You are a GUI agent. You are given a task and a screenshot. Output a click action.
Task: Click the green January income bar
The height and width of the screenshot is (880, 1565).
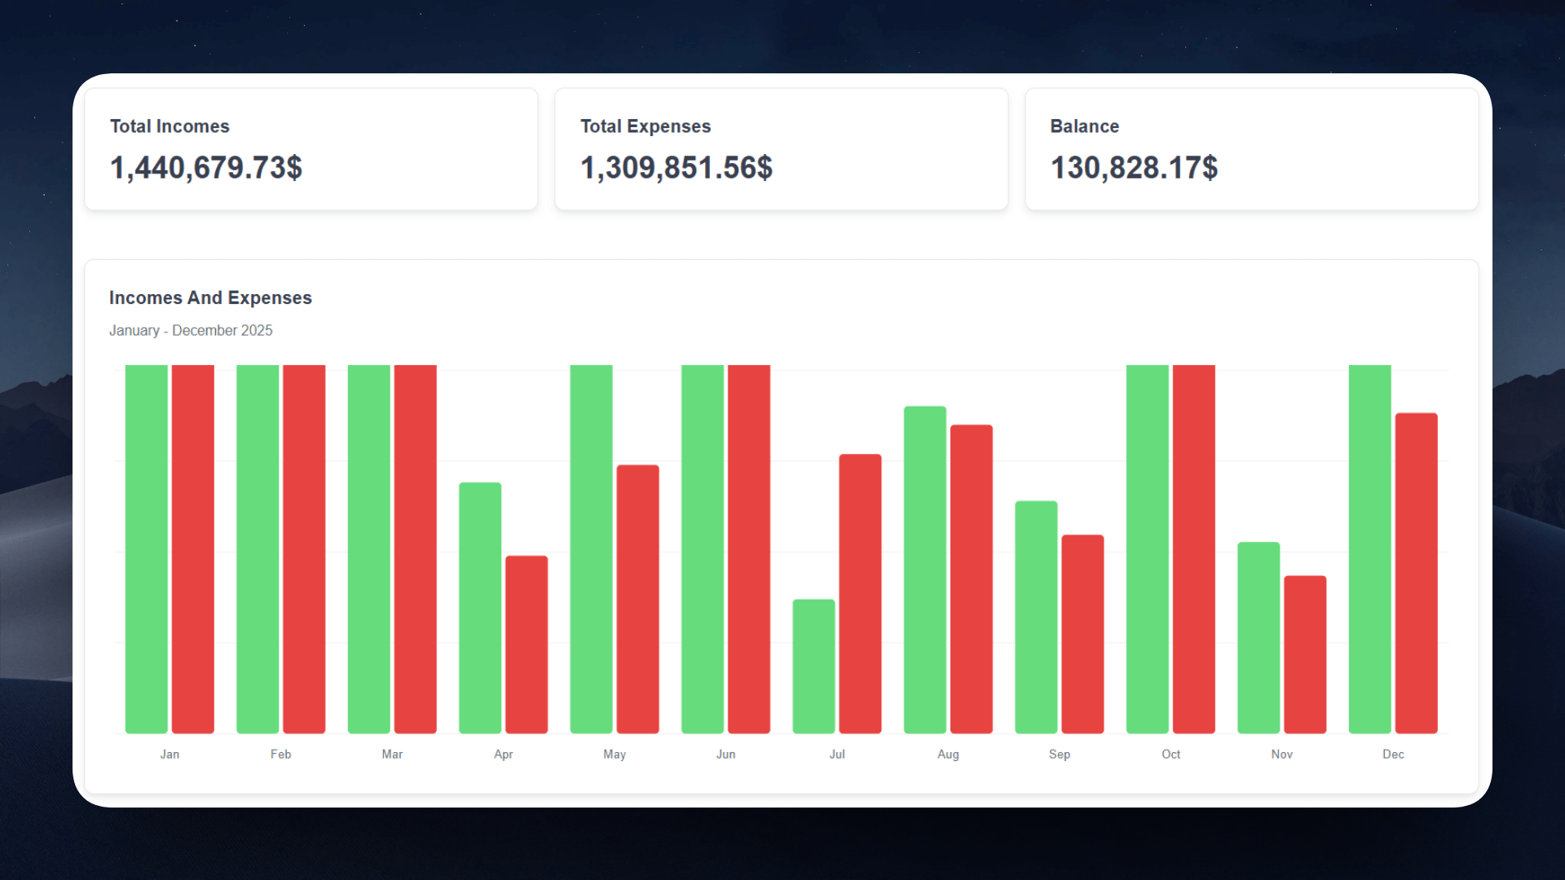tap(147, 549)
